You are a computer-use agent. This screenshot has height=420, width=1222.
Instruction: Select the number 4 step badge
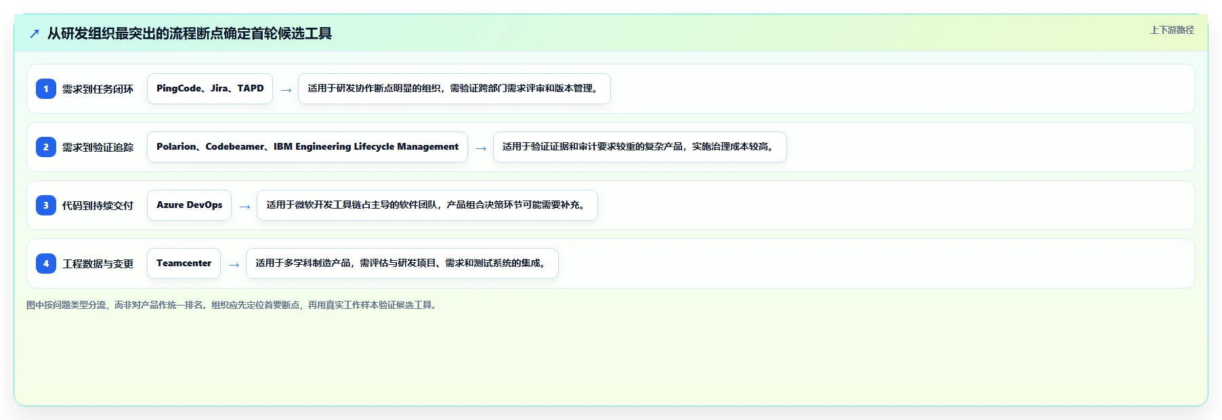point(46,264)
